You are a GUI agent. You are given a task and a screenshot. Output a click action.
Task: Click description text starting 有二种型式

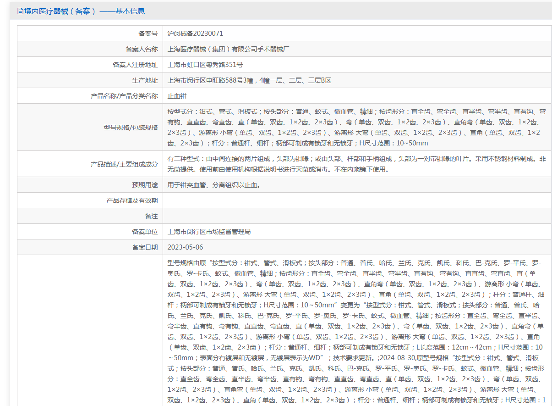357,164
